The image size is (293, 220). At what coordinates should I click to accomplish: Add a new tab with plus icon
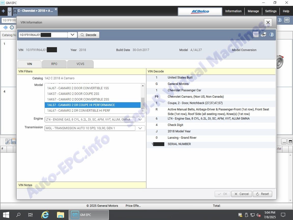pyautogui.click(x=3, y=11)
